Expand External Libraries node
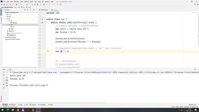 [3, 37]
